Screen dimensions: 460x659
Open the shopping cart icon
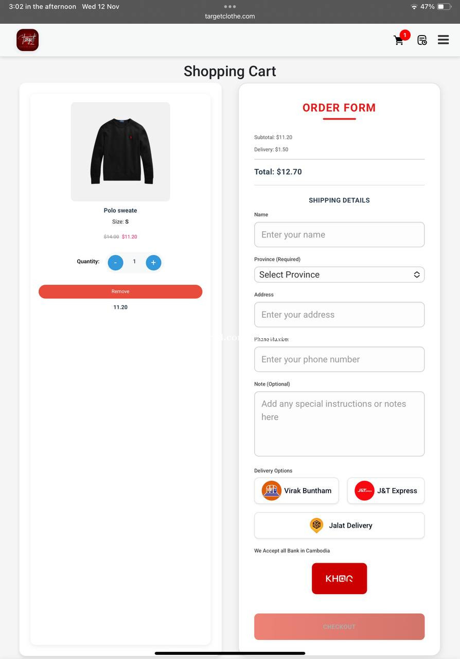tap(399, 40)
